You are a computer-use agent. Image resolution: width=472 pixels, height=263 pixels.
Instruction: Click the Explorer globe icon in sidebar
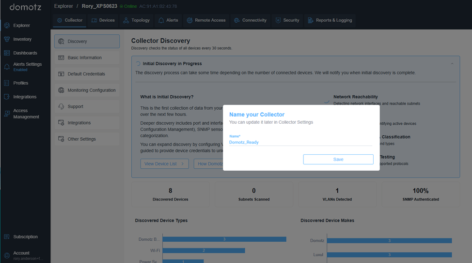[7, 26]
